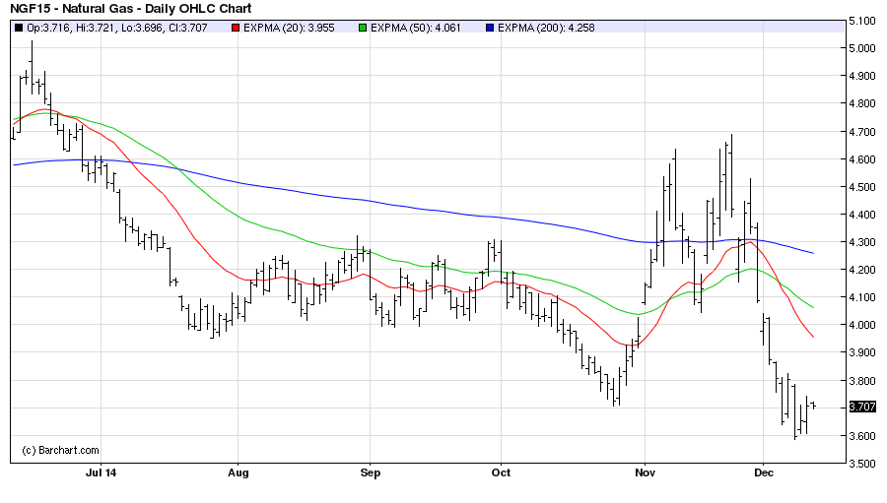Open the (c) Barchart.com copyright link
This screenshot has width=887, height=503.
click(61, 451)
